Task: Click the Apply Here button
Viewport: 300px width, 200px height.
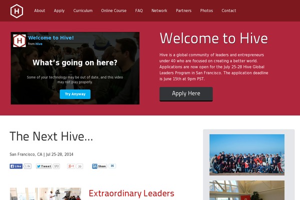Action: tap(186, 94)
